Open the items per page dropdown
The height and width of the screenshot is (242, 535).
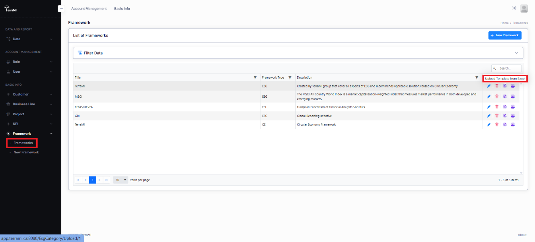[121, 180]
